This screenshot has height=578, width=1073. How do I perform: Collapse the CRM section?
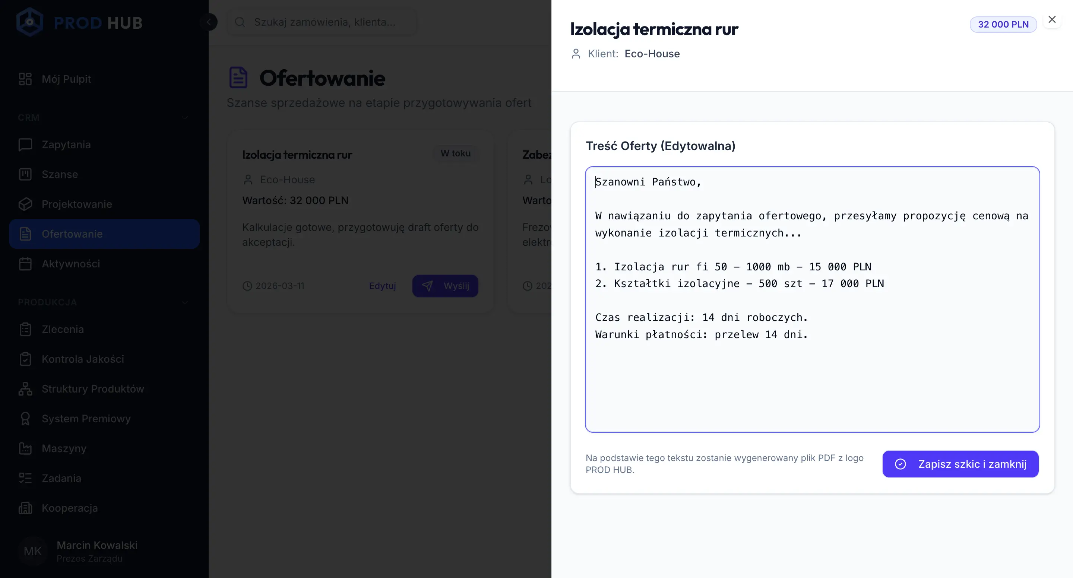coord(185,118)
